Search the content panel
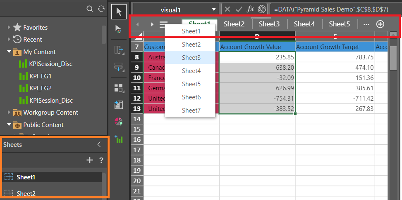The width and height of the screenshot is (402, 200). (90, 9)
